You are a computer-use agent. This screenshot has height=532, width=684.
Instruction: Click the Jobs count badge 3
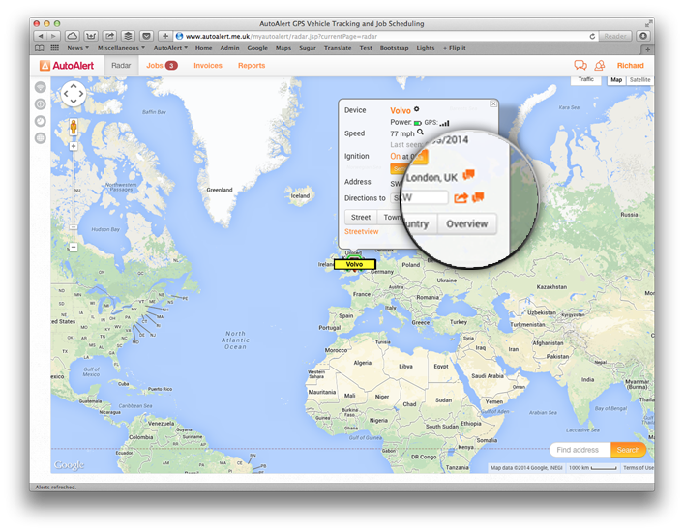[x=171, y=66]
